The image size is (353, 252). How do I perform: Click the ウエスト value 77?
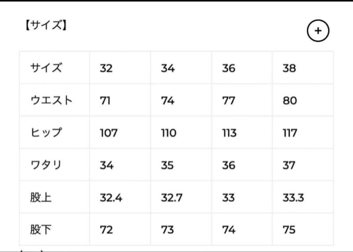(x=228, y=101)
